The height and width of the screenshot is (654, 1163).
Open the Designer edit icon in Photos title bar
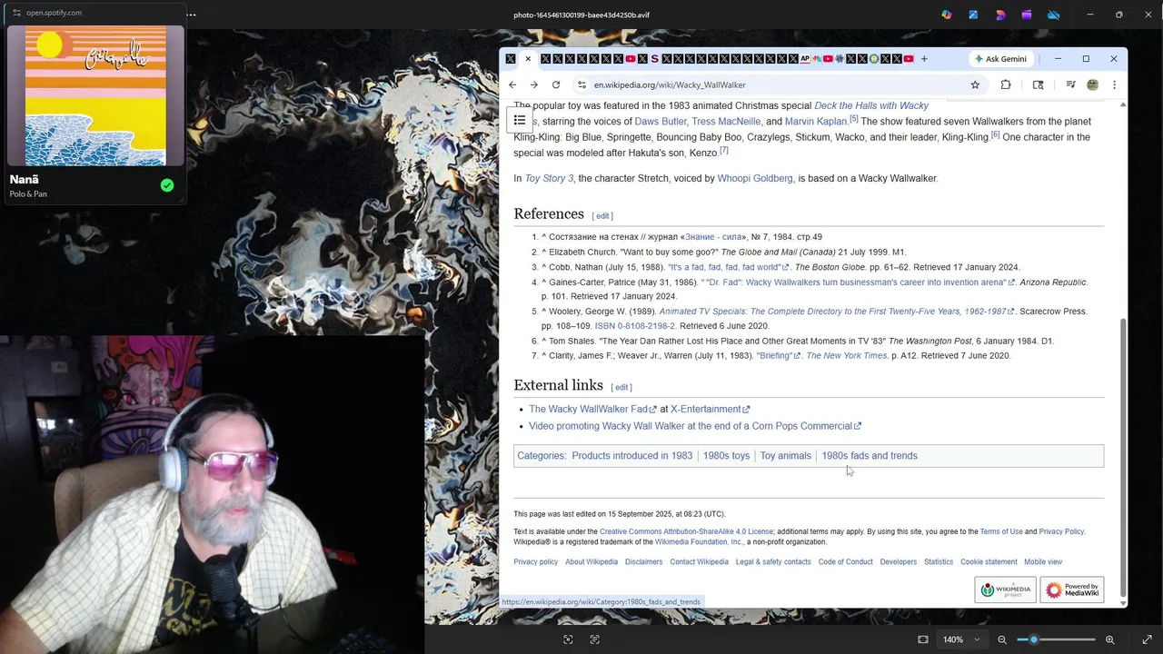[973, 15]
